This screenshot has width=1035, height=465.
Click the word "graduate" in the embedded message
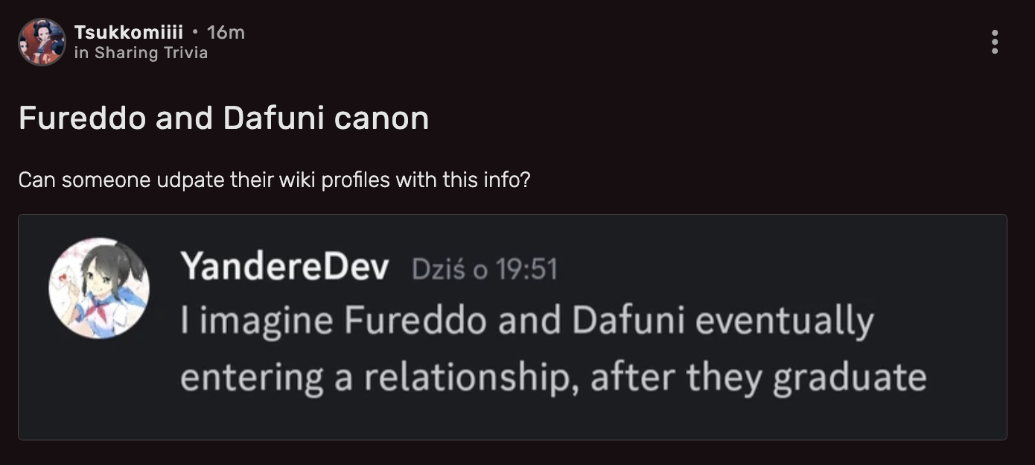click(849, 377)
